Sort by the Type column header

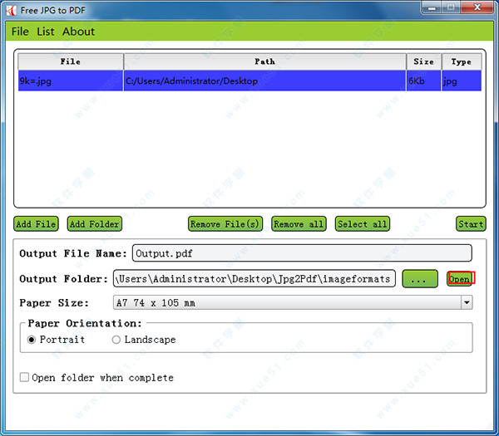click(462, 61)
